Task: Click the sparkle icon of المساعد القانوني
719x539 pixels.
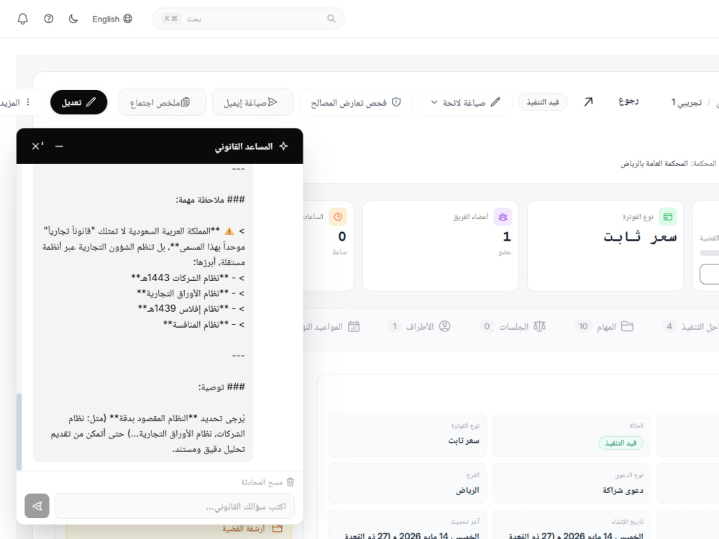Action: pyautogui.click(x=283, y=146)
